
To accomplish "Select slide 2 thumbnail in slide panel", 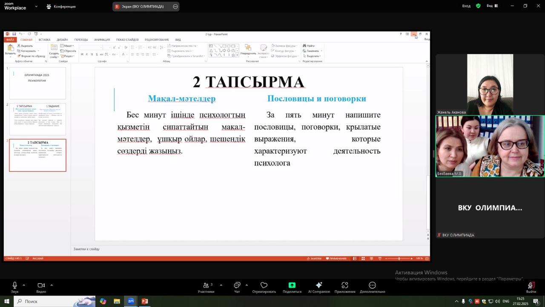I will (38, 119).
